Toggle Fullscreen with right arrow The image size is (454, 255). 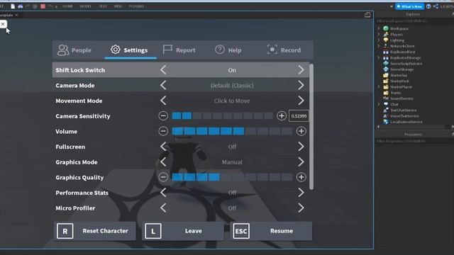[301, 147]
